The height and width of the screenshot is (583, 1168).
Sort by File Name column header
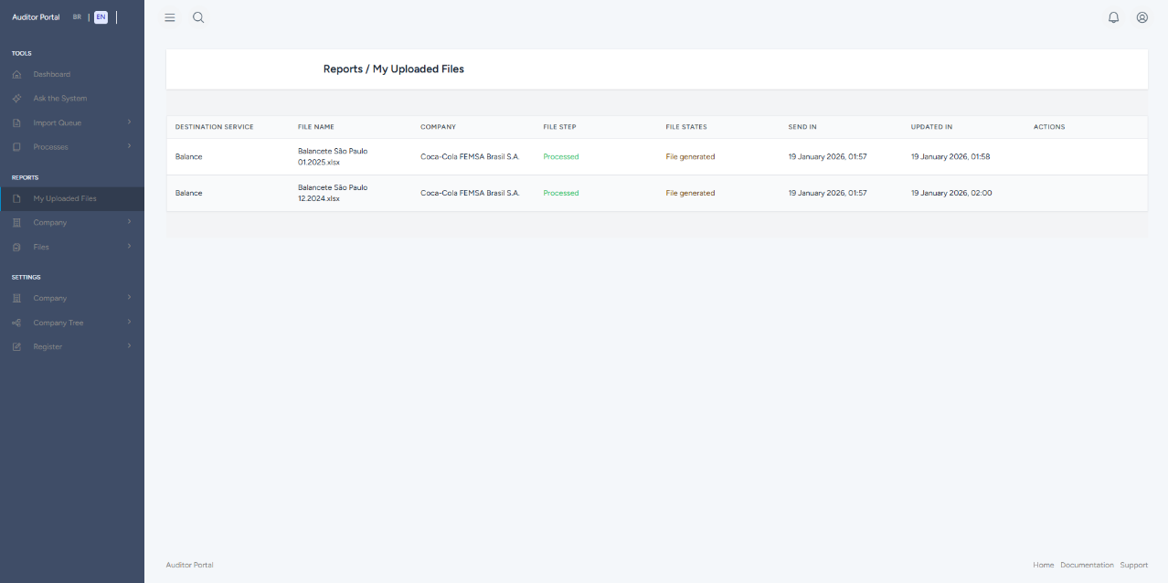[x=316, y=127]
